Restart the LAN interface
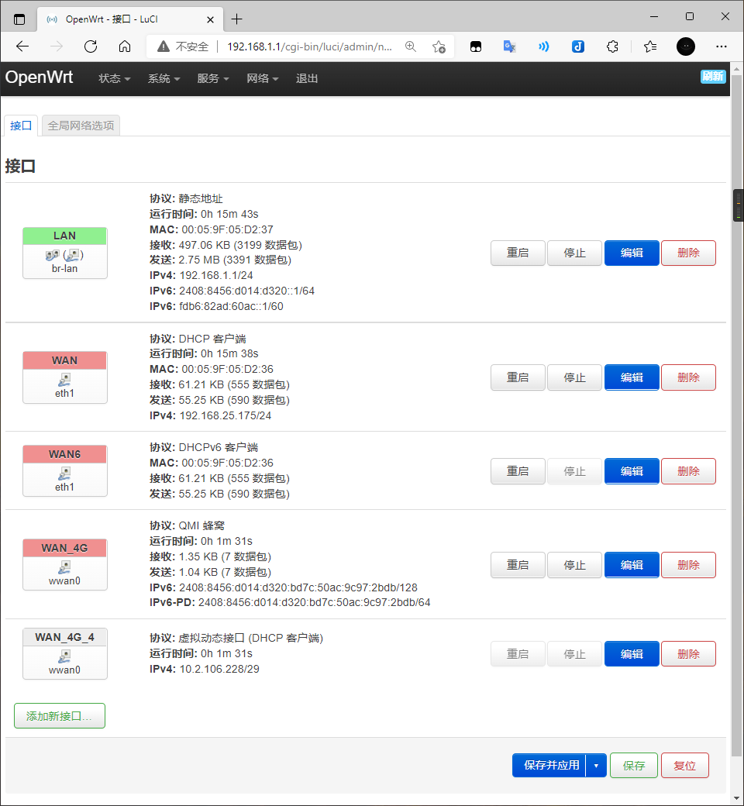The image size is (744, 806). click(518, 253)
